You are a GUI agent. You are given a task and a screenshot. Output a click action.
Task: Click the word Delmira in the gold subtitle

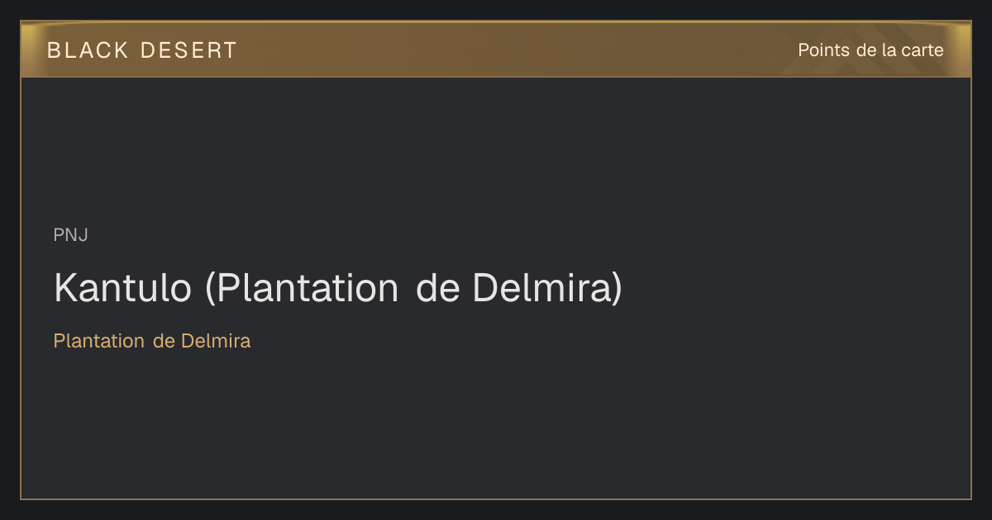216,341
